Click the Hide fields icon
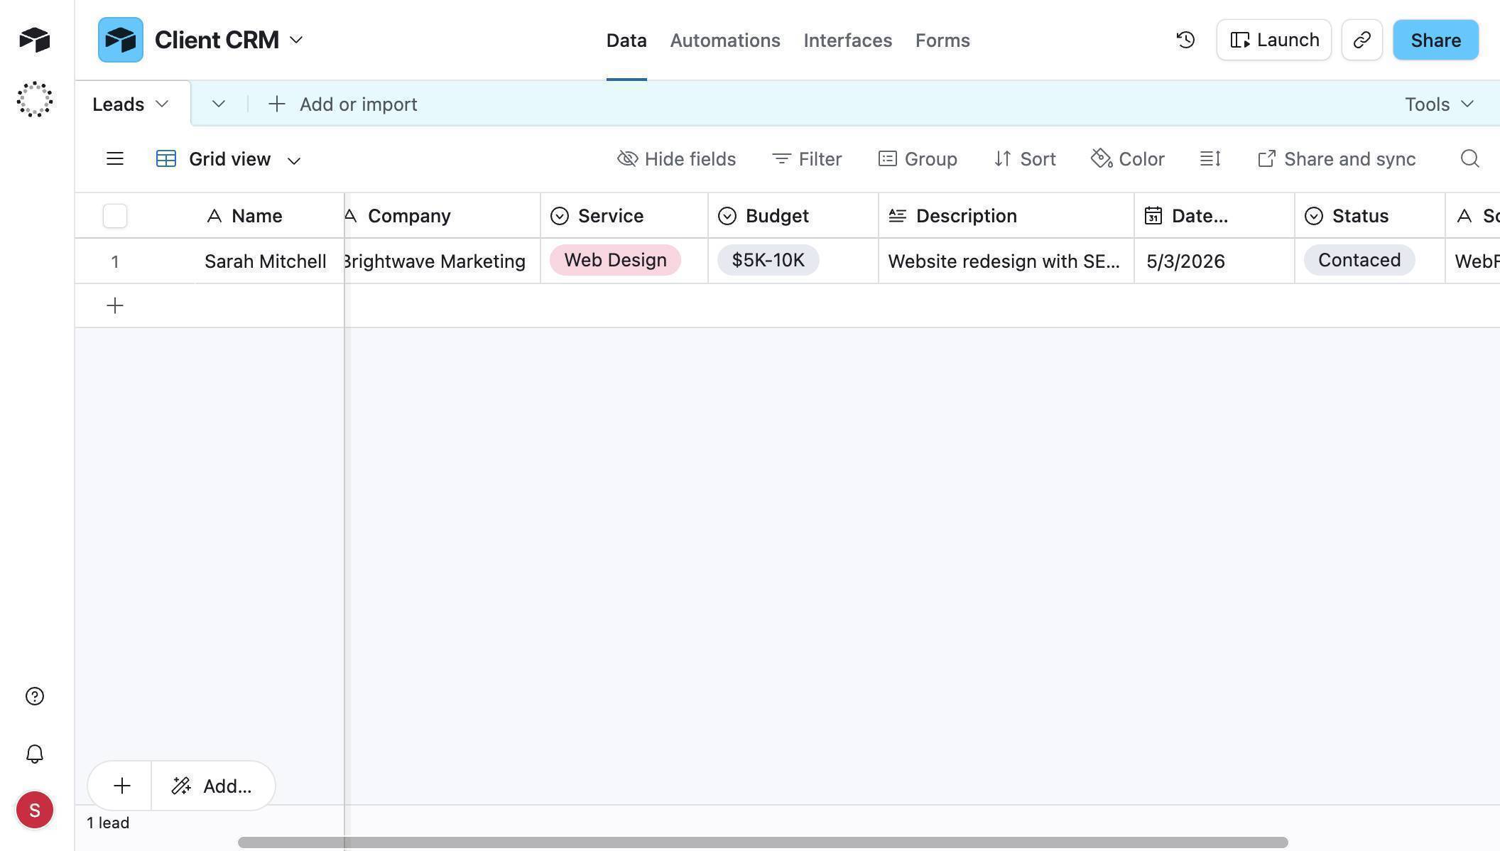The height and width of the screenshot is (851, 1500). tap(675, 158)
